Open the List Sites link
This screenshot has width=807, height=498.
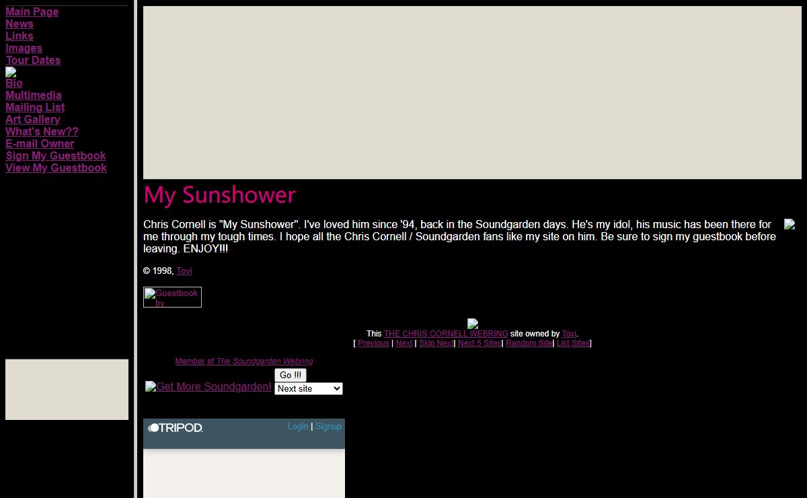tap(573, 343)
